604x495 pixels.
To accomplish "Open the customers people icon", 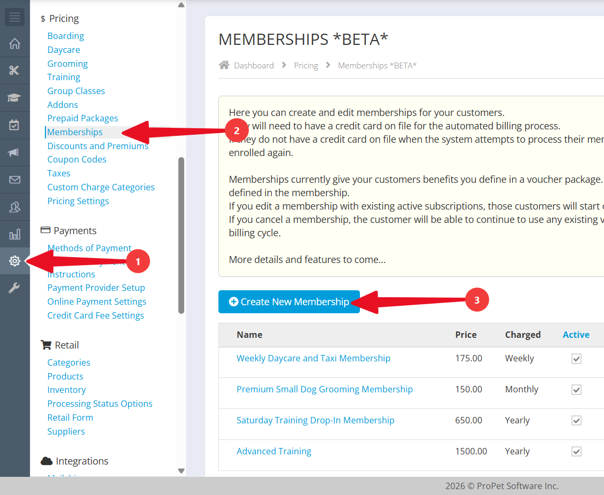I will tap(14, 207).
